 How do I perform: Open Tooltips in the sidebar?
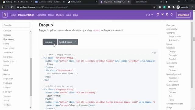tap(7, 105)
